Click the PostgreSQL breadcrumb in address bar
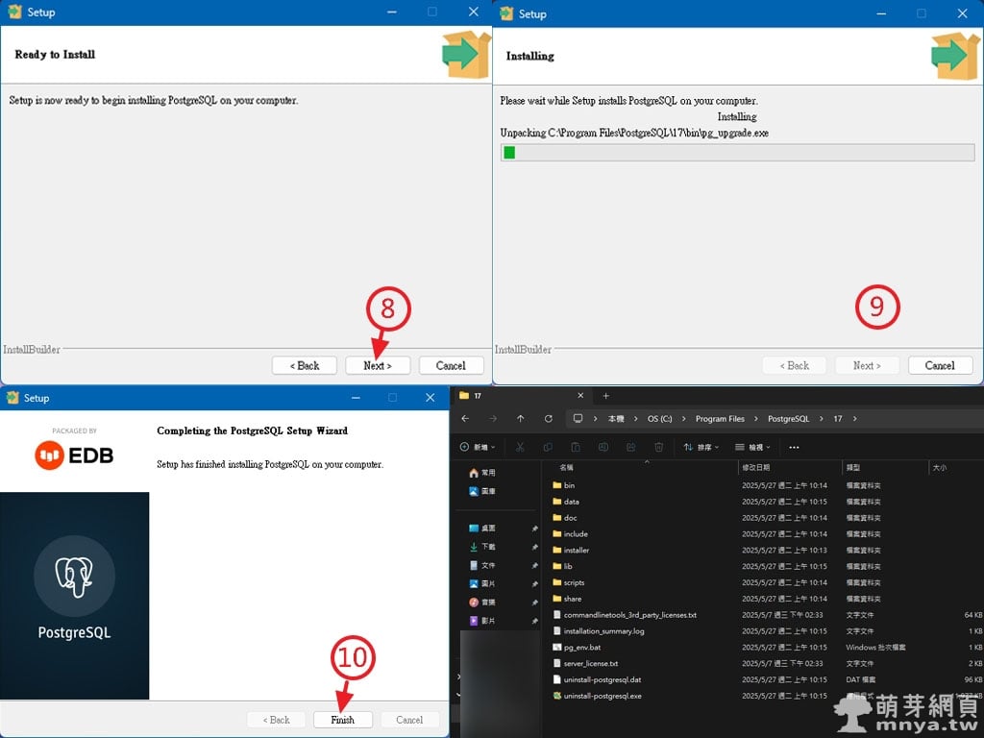 click(x=788, y=419)
